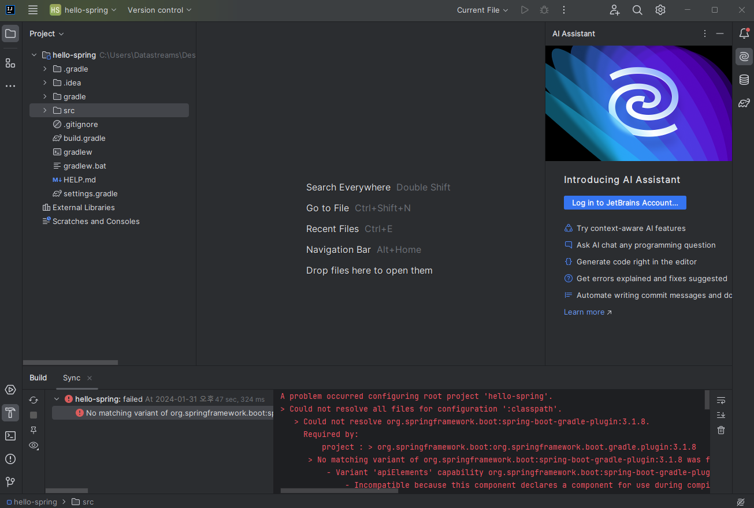This screenshot has height=508, width=754.
Task: Collapse the hello-spring failed build node
Action: (x=57, y=399)
